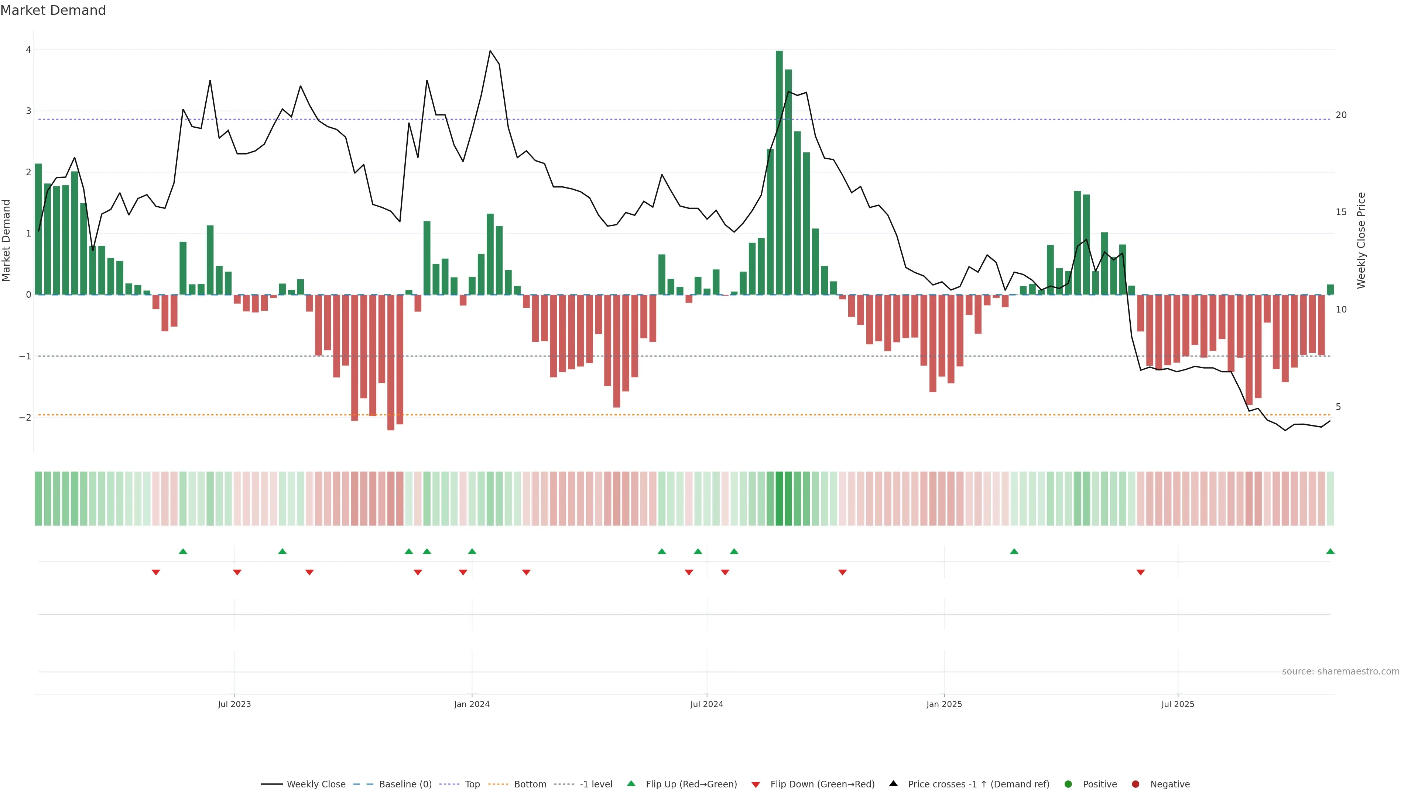Click the Flip Up legend triangle icon
The image size is (1418, 797).
(631, 783)
